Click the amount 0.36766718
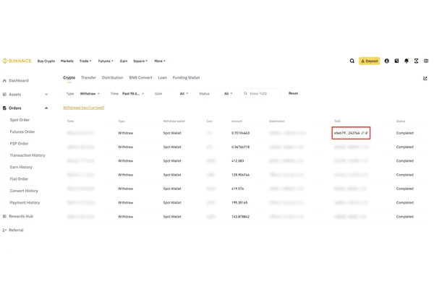This screenshot has height=289, width=434. point(240,147)
